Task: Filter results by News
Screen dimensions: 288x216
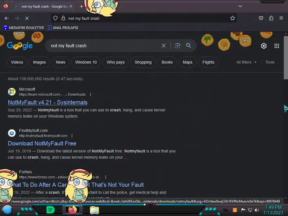Action: 60,62
